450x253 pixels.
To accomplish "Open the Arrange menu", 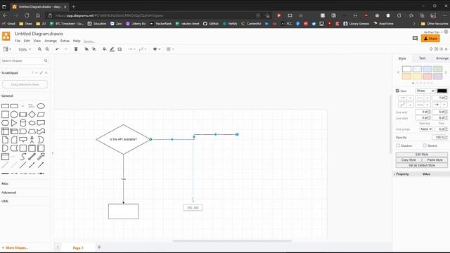I will [x=51, y=41].
